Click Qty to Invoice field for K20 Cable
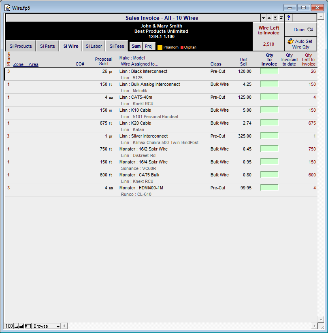The width and height of the screenshot is (328, 333). pos(269,123)
